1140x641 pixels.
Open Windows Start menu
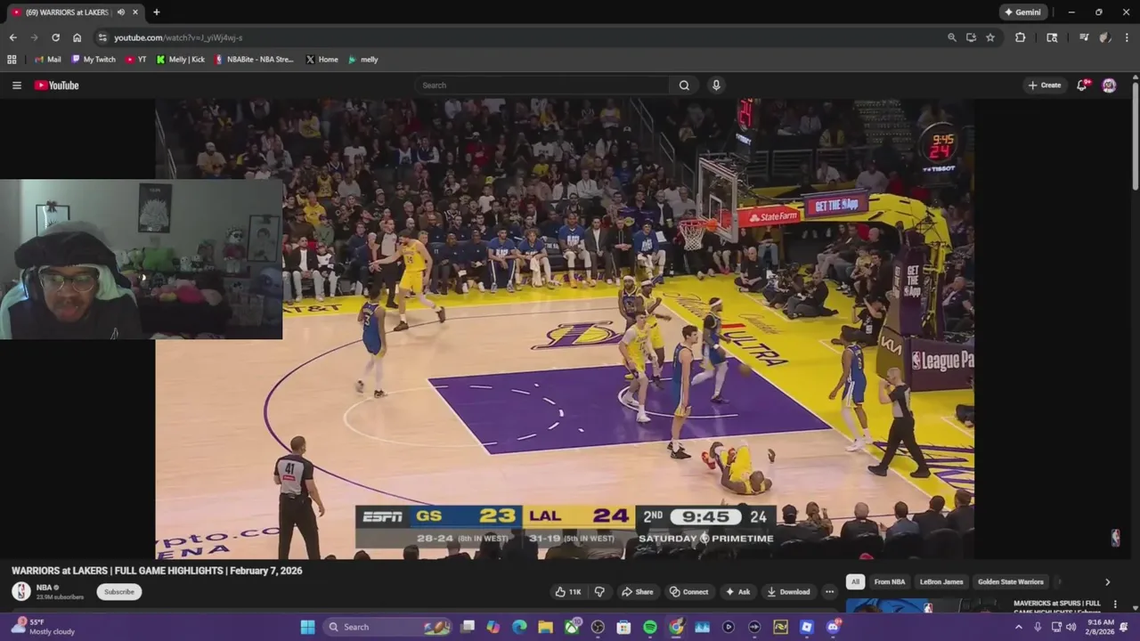point(307,627)
